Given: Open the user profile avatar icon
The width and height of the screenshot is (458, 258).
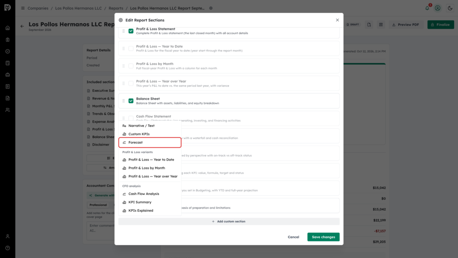Looking at the screenshot, I should [437, 8].
